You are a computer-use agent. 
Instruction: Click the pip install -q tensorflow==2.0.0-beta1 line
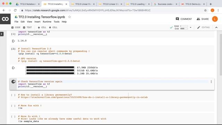click(x=45, y=54)
